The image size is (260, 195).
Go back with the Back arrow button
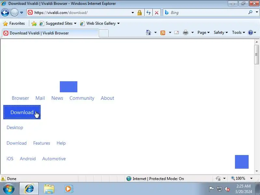(x=5, y=12)
